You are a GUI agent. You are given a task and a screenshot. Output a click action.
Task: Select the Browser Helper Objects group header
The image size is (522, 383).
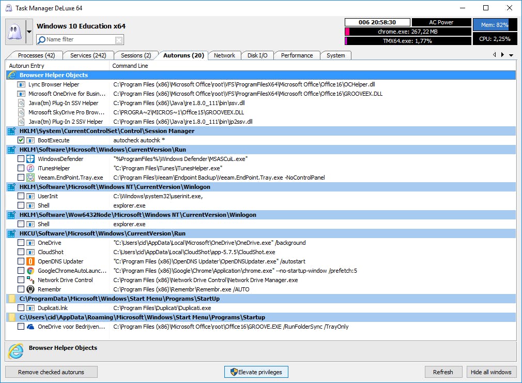point(261,75)
